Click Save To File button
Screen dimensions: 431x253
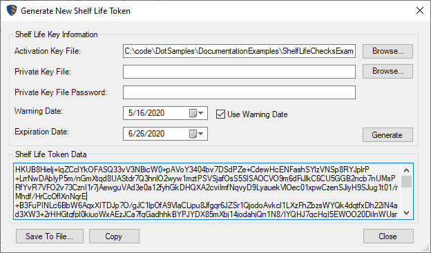click(x=50, y=236)
